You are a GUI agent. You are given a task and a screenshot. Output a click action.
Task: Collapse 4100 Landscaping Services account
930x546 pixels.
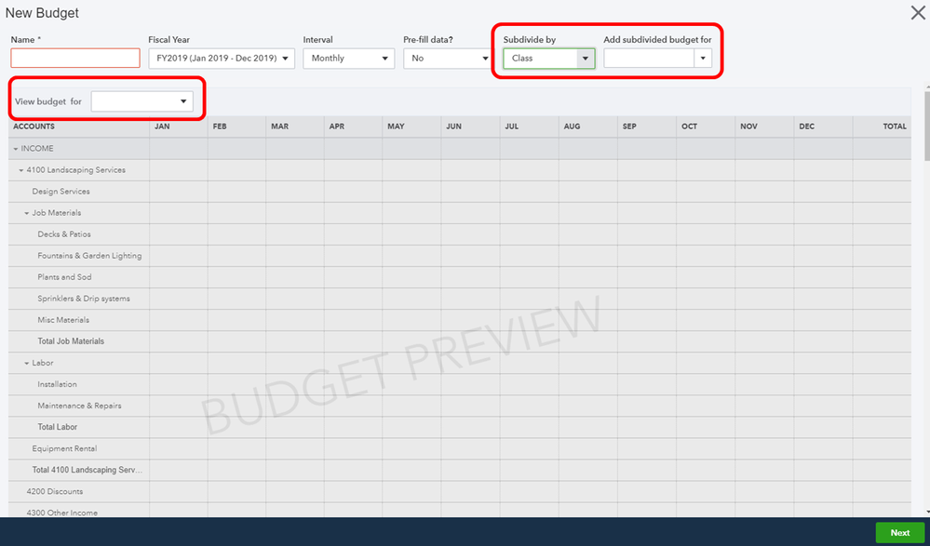pyautogui.click(x=21, y=170)
